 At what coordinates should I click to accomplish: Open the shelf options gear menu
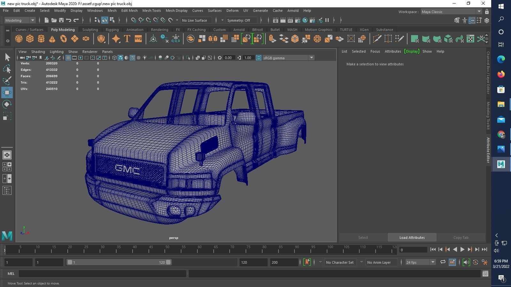click(8, 41)
